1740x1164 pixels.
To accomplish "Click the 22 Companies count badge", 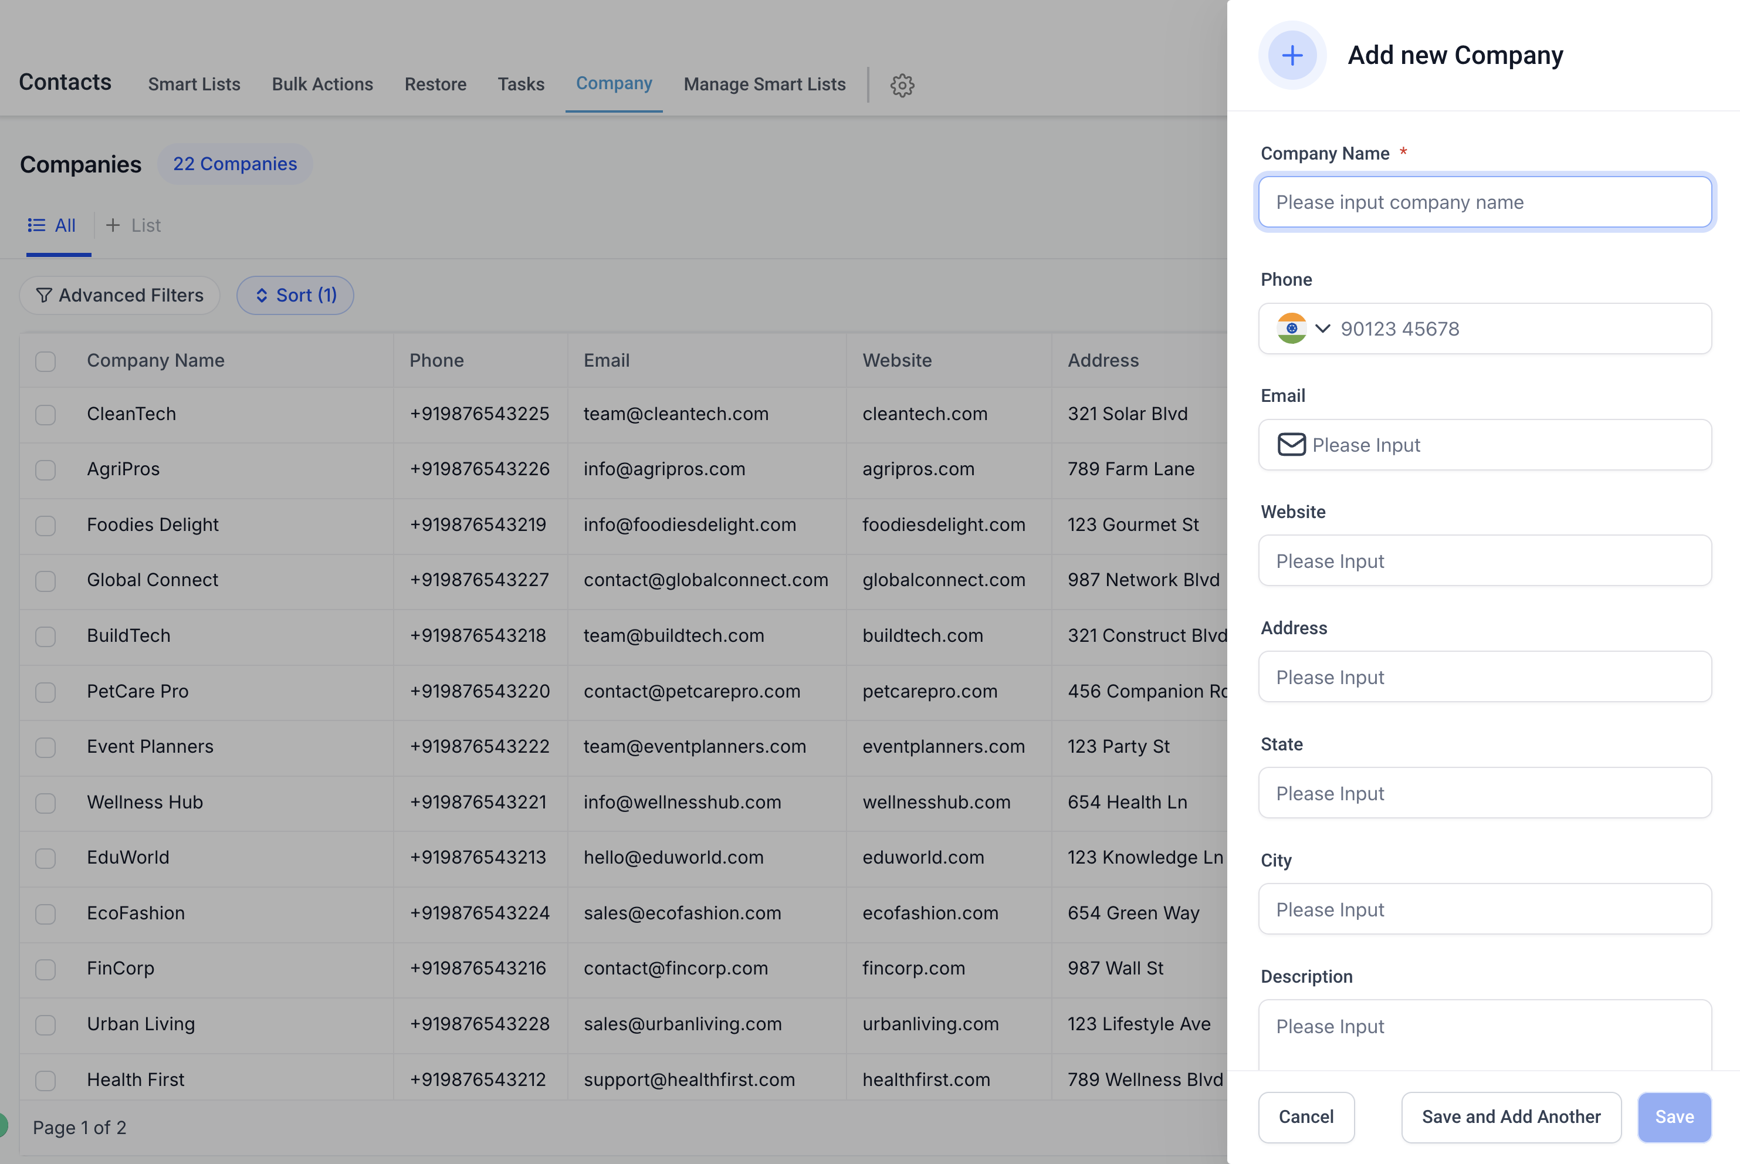I will tap(235, 164).
